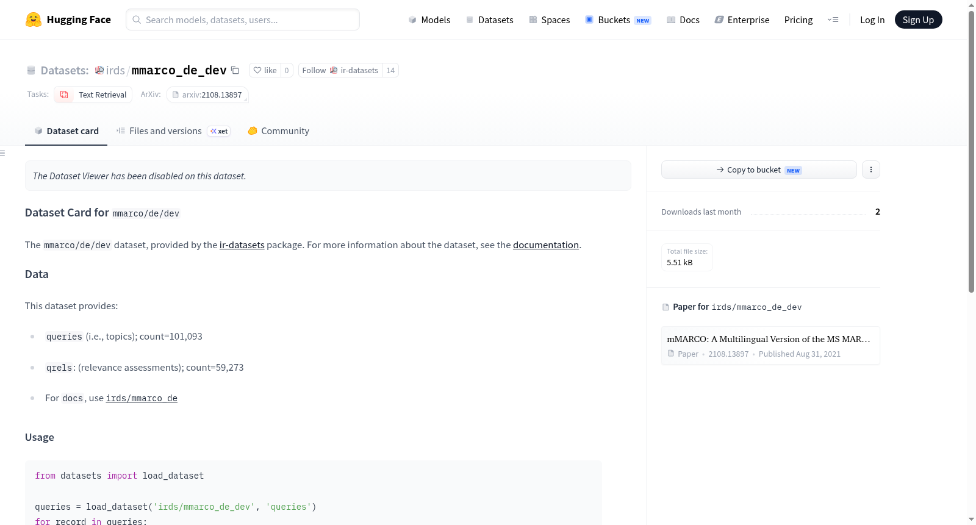Click Copy to bucket button
Screen dimensions: 976x525
click(759, 170)
